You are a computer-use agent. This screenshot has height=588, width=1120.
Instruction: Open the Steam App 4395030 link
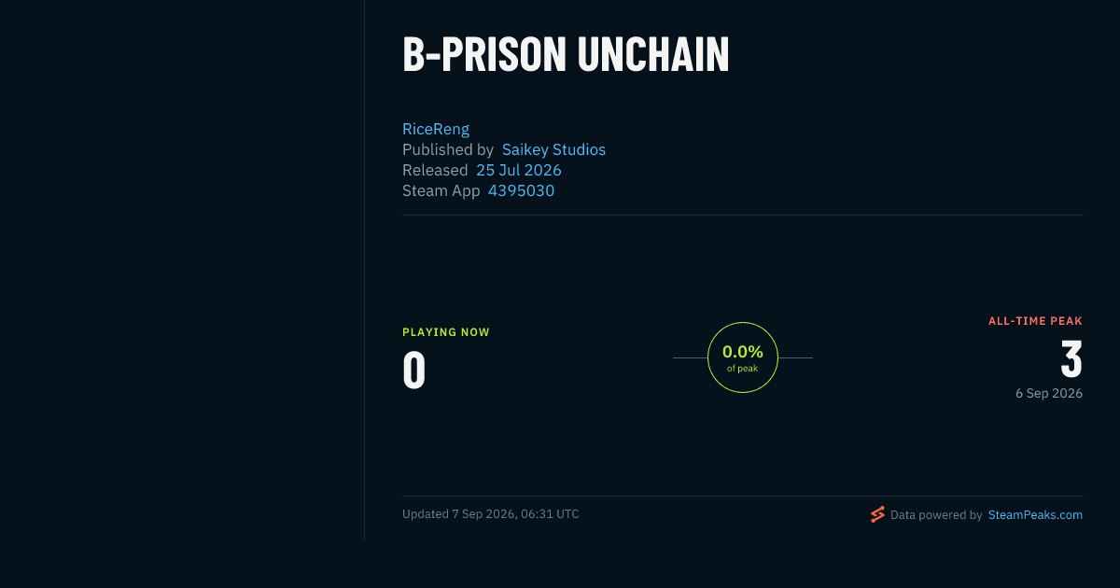point(521,190)
